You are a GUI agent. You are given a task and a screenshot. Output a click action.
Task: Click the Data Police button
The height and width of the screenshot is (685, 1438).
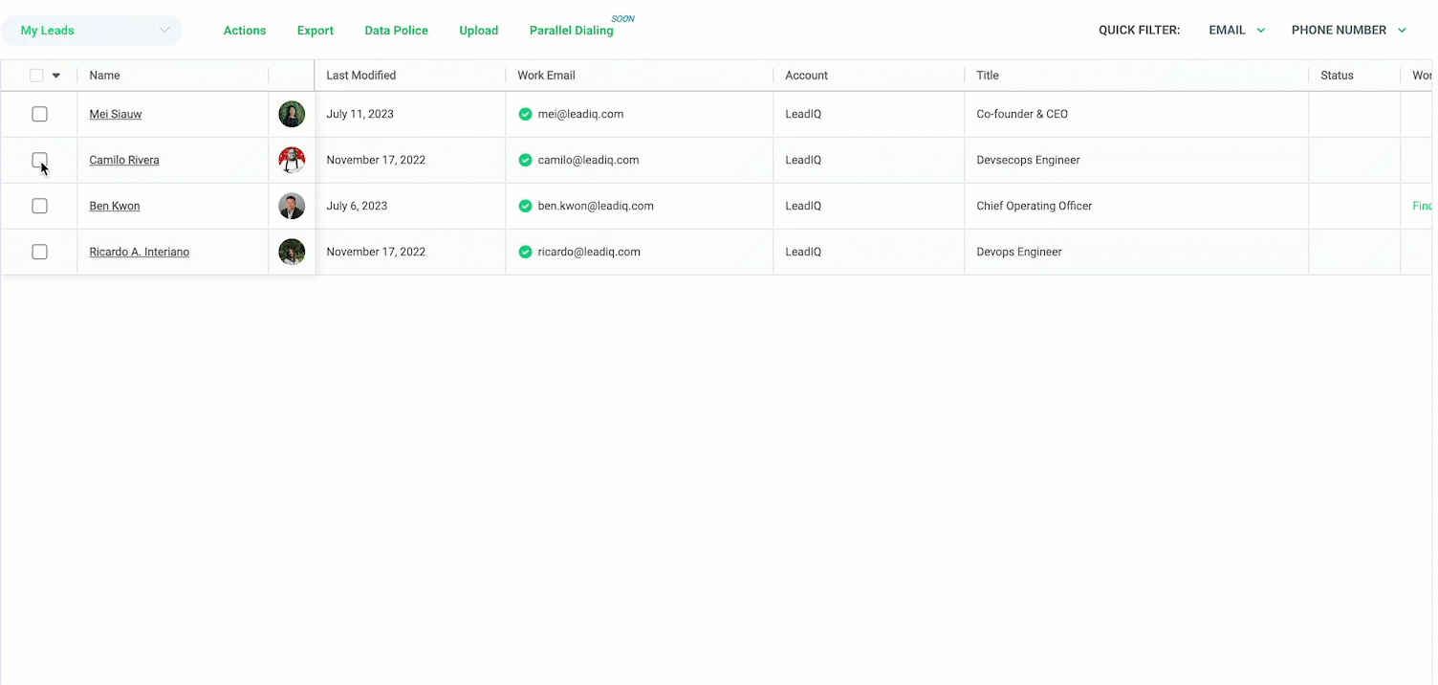[x=396, y=31]
